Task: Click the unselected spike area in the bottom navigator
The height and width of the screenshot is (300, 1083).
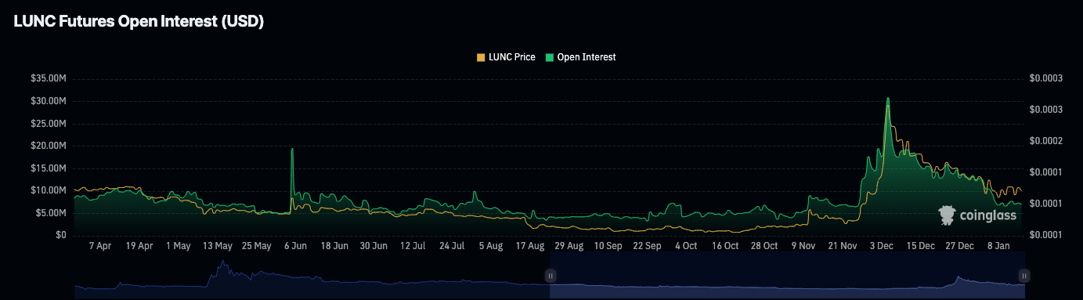Action: pyautogui.click(x=223, y=274)
